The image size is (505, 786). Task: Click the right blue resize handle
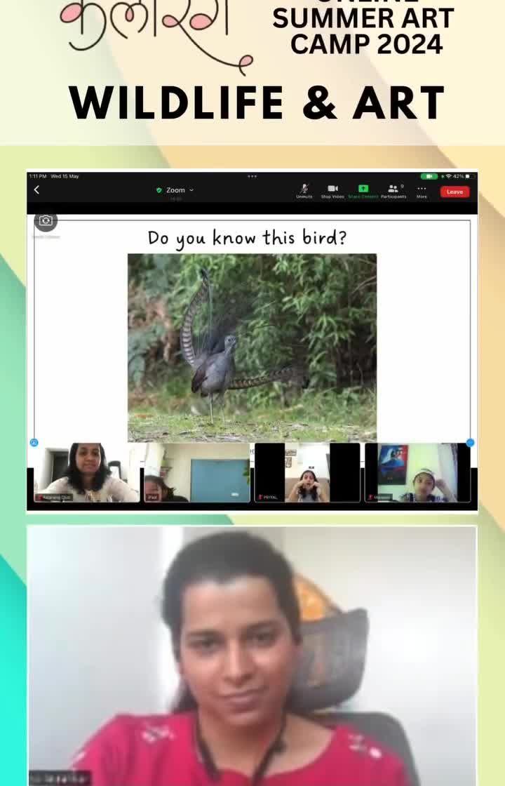(x=471, y=443)
